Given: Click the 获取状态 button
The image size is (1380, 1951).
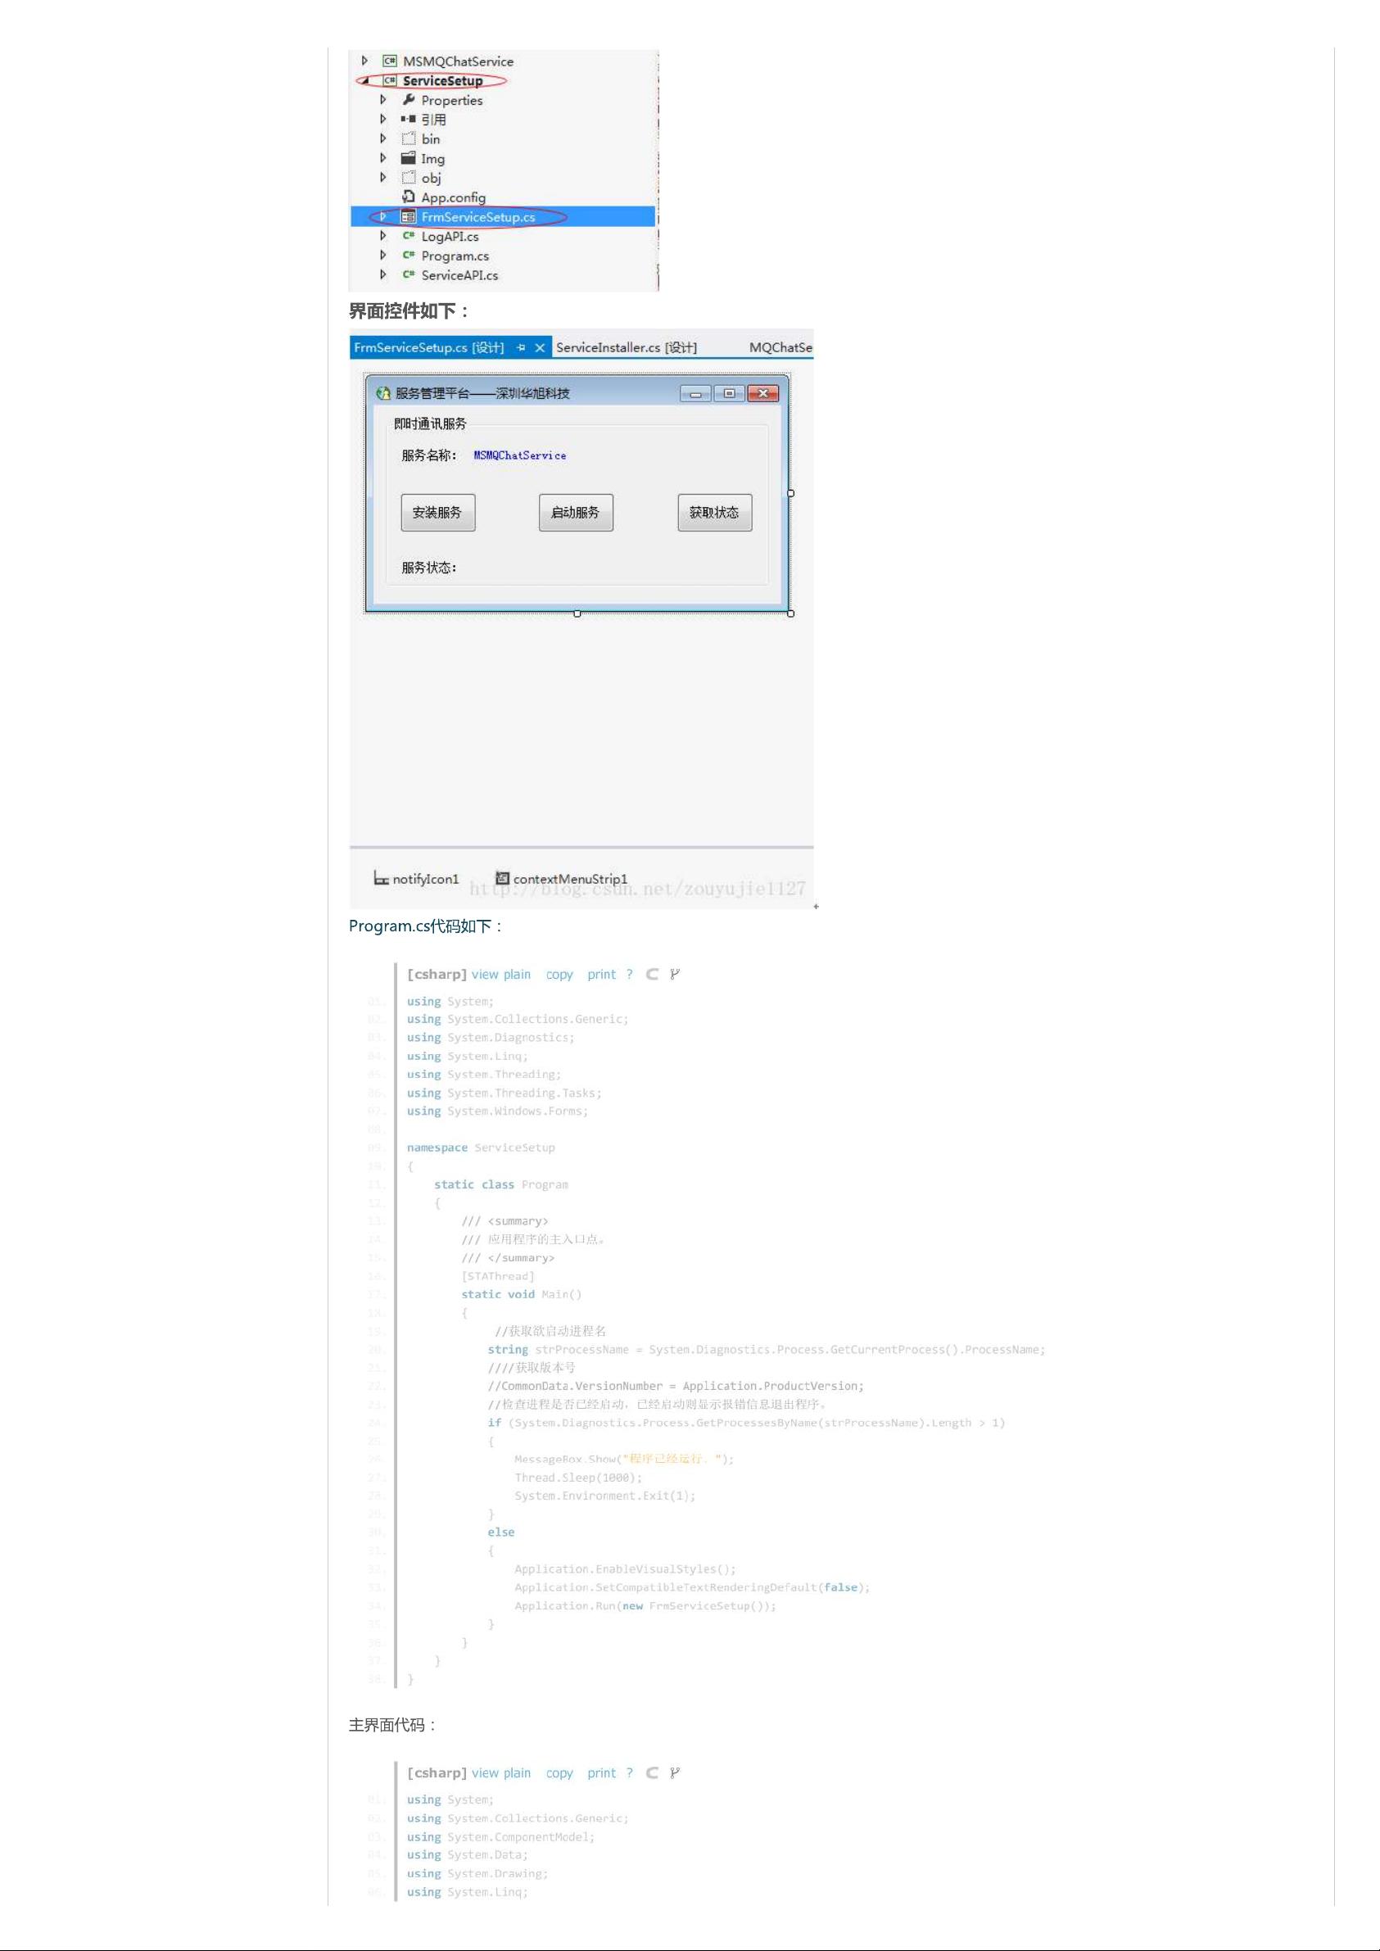Looking at the screenshot, I should pyautogui.click(x=714, y=513).
